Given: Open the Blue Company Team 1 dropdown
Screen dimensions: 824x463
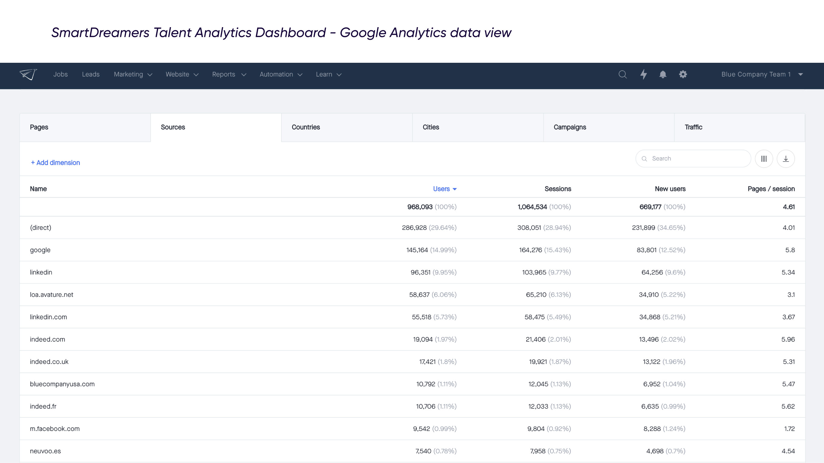Looking at the screenshot, I should [x=762, y=75].
